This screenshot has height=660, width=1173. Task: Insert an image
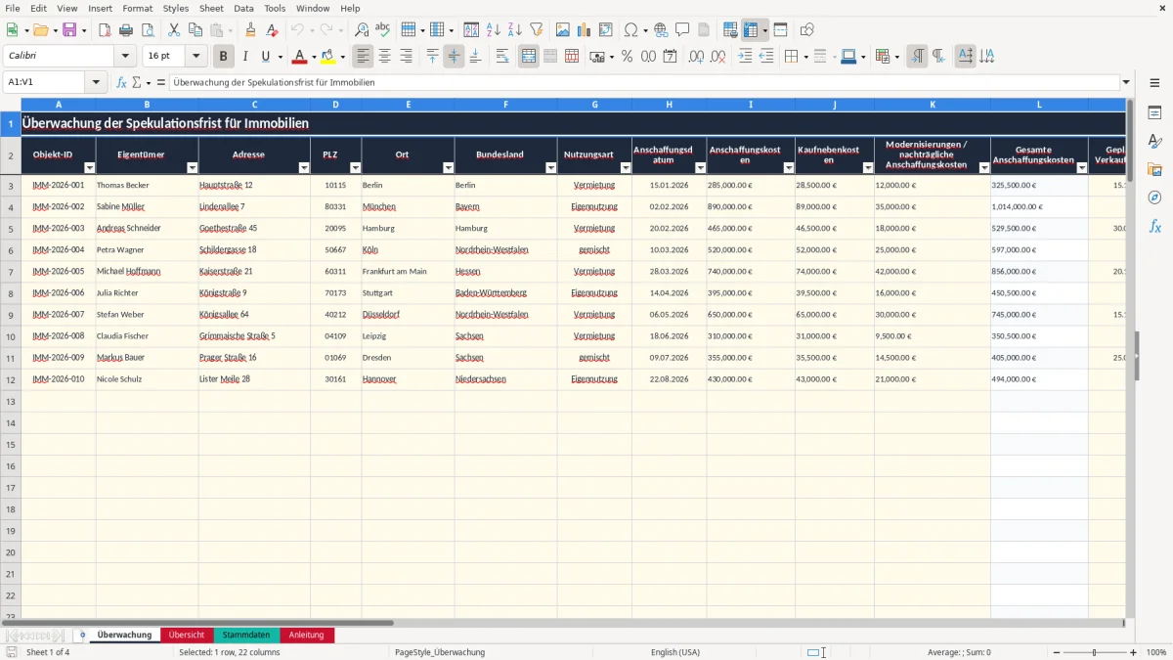coord(563,30)
